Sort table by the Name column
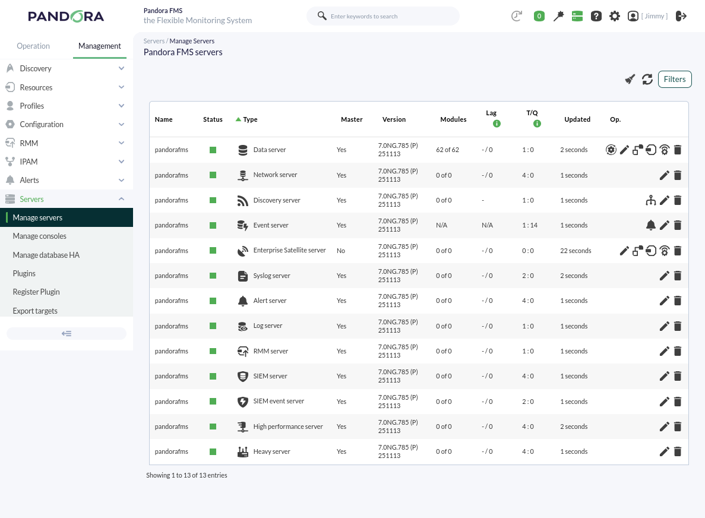 tap(164, 119)
